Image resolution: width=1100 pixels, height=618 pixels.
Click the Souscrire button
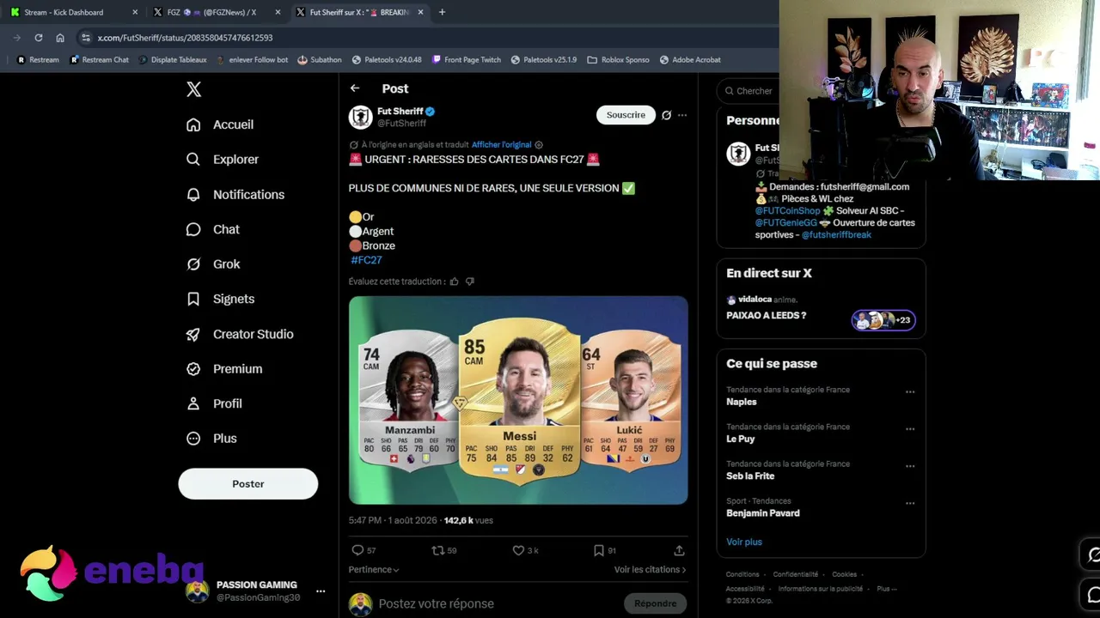click(x=626, y=115)
